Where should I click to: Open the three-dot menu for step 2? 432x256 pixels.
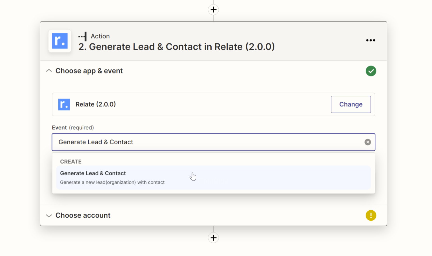(x=371, y=40)
